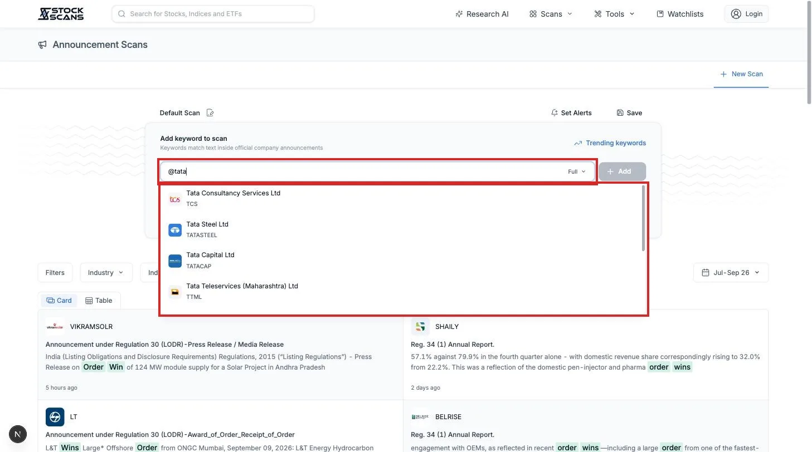Click the page vertical scrollbar

pos(809,53)
